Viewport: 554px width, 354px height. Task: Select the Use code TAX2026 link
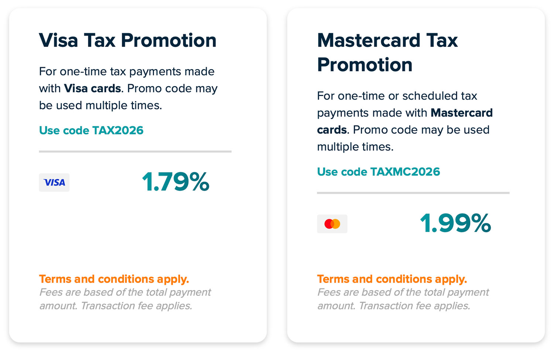tap(91, 130)
